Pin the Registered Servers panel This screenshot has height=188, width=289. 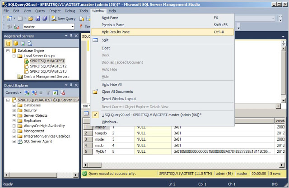pyautogui.click(x=71, y=36)
